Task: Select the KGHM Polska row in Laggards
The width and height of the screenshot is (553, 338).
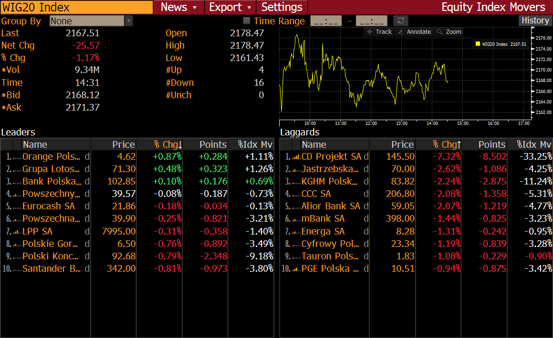Action: point(329,182)
